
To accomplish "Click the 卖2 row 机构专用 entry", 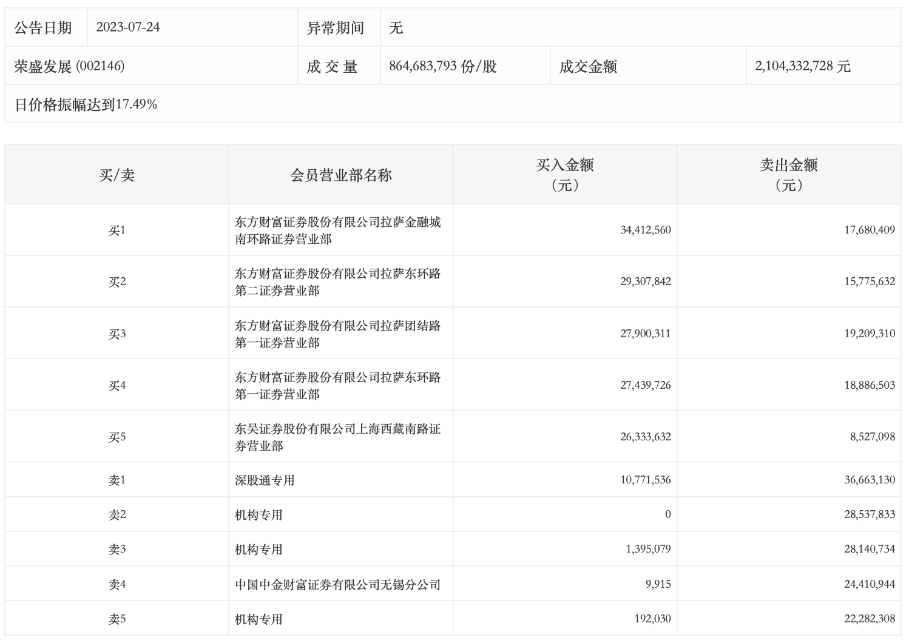I will [259, 515].
